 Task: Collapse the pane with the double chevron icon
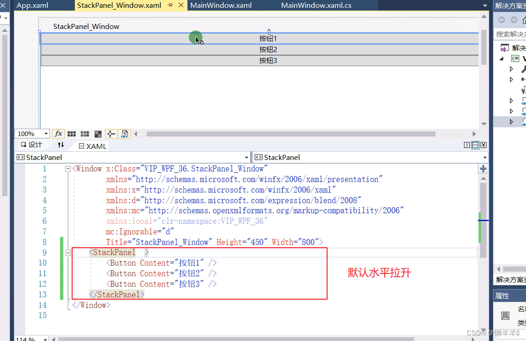click(483, 145)
